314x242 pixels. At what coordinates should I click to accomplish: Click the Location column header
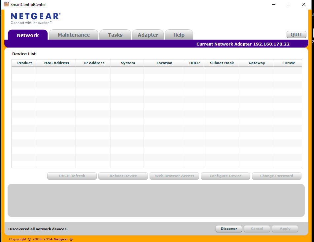pyautogui.click(x=164, y=63)
